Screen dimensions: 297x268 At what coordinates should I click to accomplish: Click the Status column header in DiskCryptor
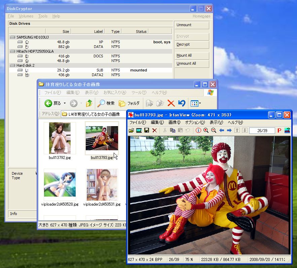(x=135, y=31)
